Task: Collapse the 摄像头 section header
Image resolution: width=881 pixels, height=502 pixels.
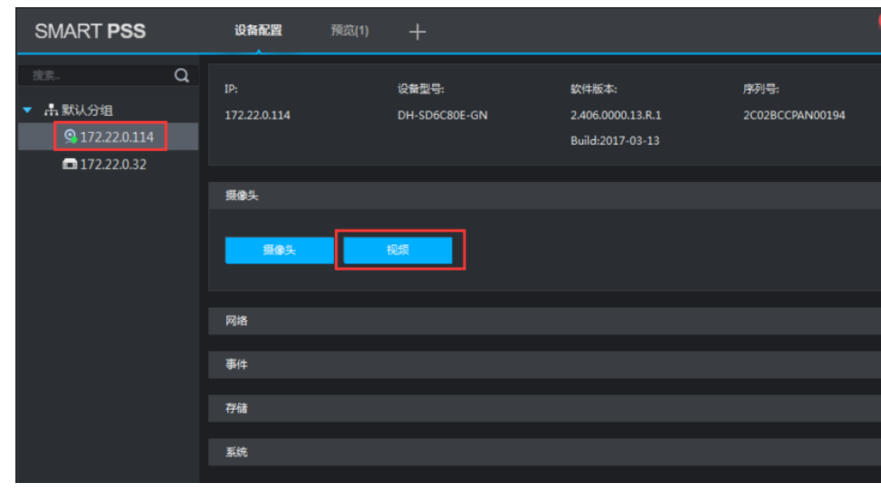Action: [x=544, y=196]
